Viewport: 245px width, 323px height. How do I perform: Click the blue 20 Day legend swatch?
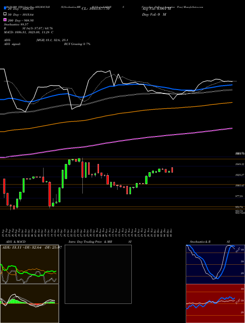click(x=5, y=8)
